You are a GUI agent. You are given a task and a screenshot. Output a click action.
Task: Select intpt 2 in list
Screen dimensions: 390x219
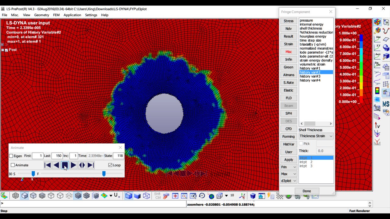click(x=306, y=162)
